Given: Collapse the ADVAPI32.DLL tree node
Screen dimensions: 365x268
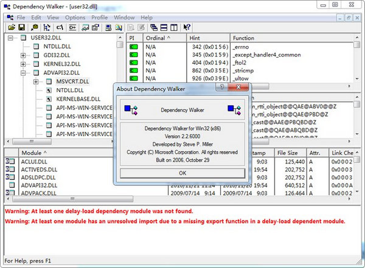Looking at the screenshot, I should click(x=23, y=73).
